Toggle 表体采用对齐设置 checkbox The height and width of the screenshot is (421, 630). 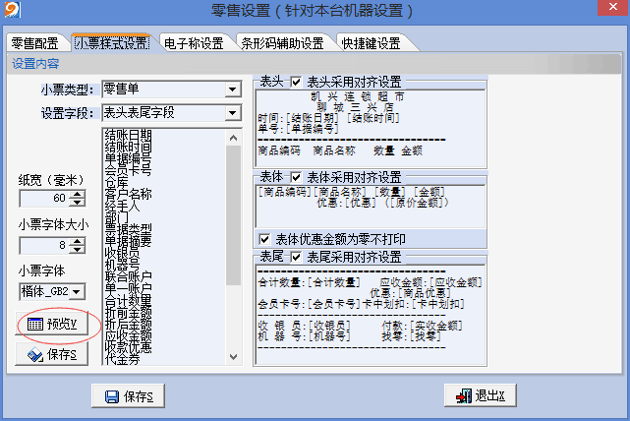[x=296, y=177]
